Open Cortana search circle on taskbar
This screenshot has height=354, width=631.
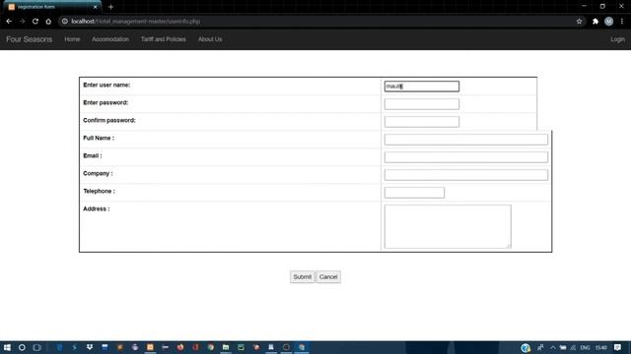[x=22, y=347]
